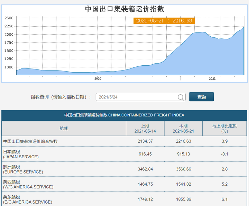Click the Japan value 916.45
This screenshot has height=206, width=249.
(145, 154)
